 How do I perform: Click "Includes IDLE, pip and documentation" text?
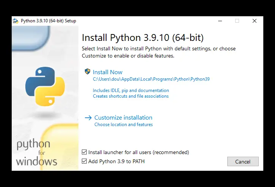pos(131,90)
